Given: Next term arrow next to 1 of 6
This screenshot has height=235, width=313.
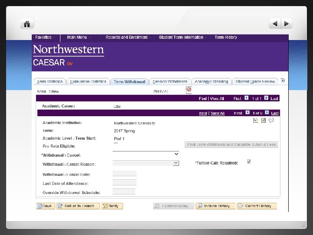Looking at the screenshot, I should tap(267, 112).
